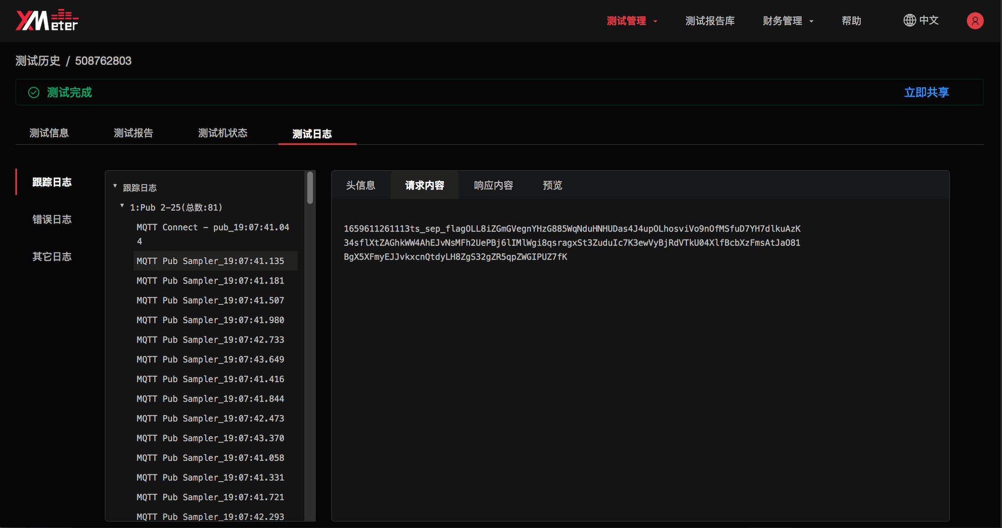Image resolution: width=1002 pixels, height=528 pixels.
Task: Click the green test-complete checkmark icon
Action: tap(34, 92)
